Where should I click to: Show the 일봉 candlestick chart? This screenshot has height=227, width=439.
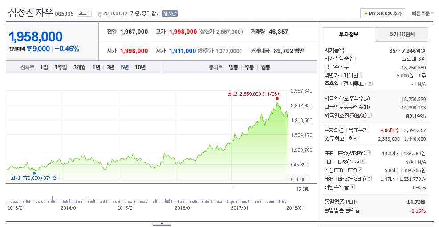click(233, 68)
